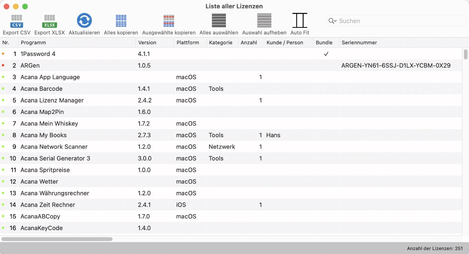The width and height of the screenshot is (469, 254).
Task: Select Acana Wetter entry
Action: click(x=231, y=182)
